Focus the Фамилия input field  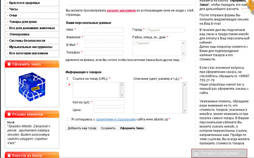(104, 38)
